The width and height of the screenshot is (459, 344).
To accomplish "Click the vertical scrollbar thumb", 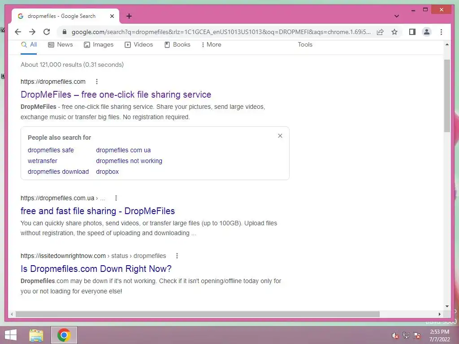I will click(x=447, y=96).
